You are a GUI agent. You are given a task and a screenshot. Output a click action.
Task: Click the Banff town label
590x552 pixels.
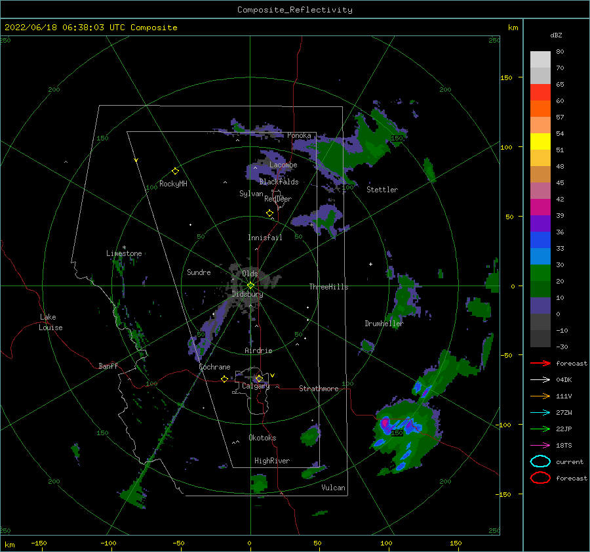tap(108, 366)
